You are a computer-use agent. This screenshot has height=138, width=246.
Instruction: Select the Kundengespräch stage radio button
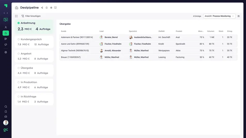click(x=19, y=39)
